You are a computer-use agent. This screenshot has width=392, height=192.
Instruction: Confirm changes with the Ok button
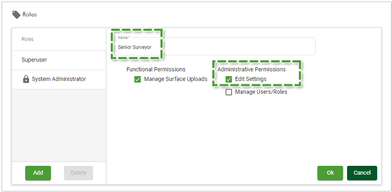tap(330, 173)
